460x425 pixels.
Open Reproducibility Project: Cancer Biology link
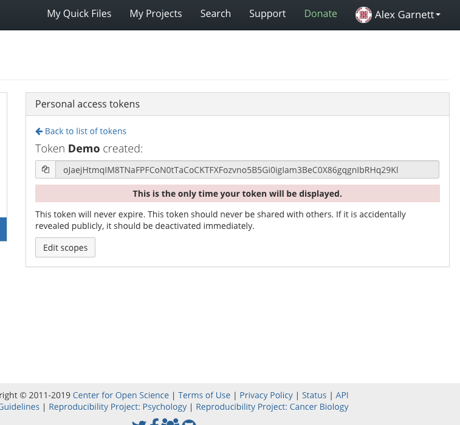click(272, 407)
